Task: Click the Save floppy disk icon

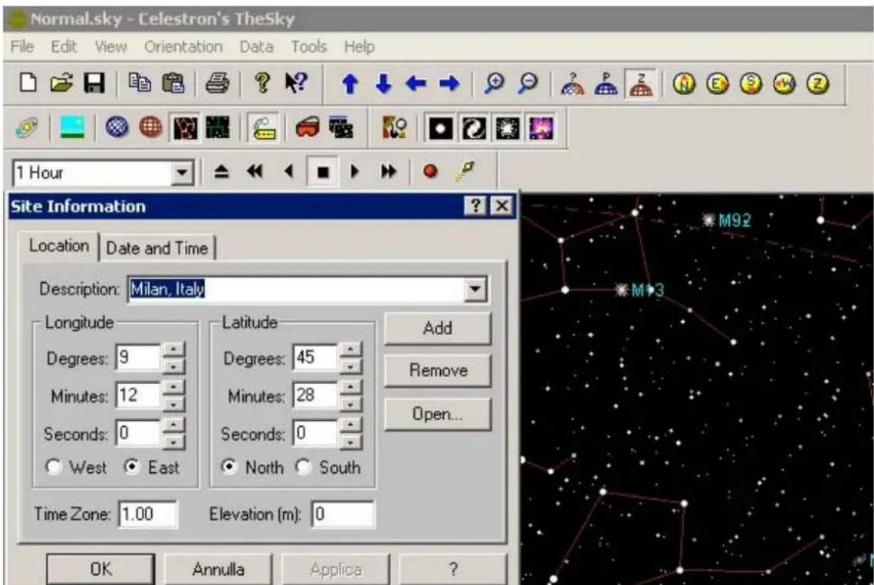Action: [94, 83]
